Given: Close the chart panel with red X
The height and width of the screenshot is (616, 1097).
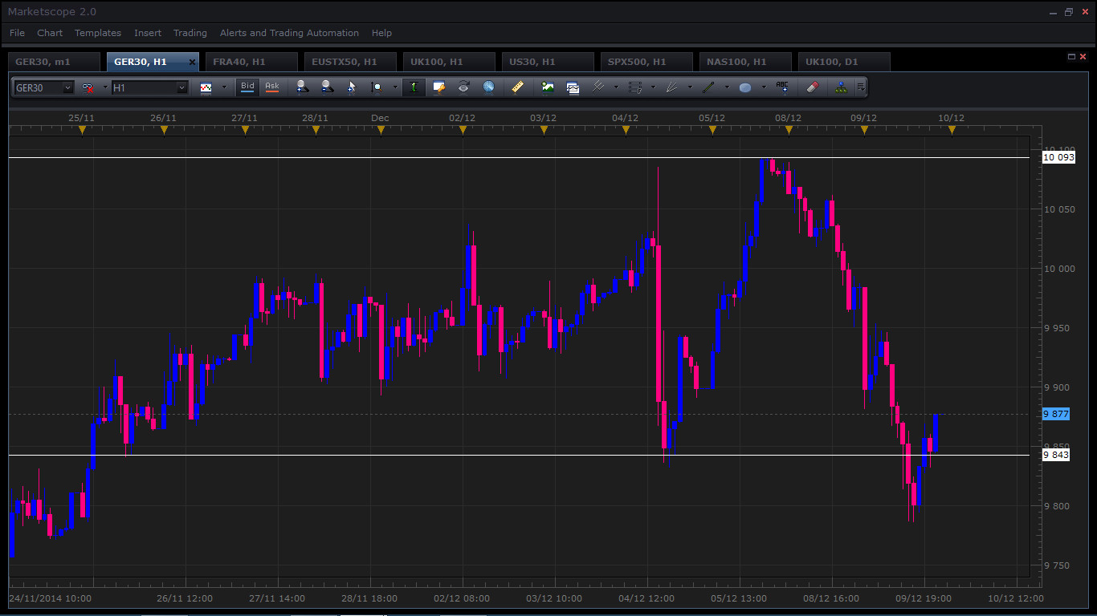Looking at the screenshot, I should [x=1083, y=57].
